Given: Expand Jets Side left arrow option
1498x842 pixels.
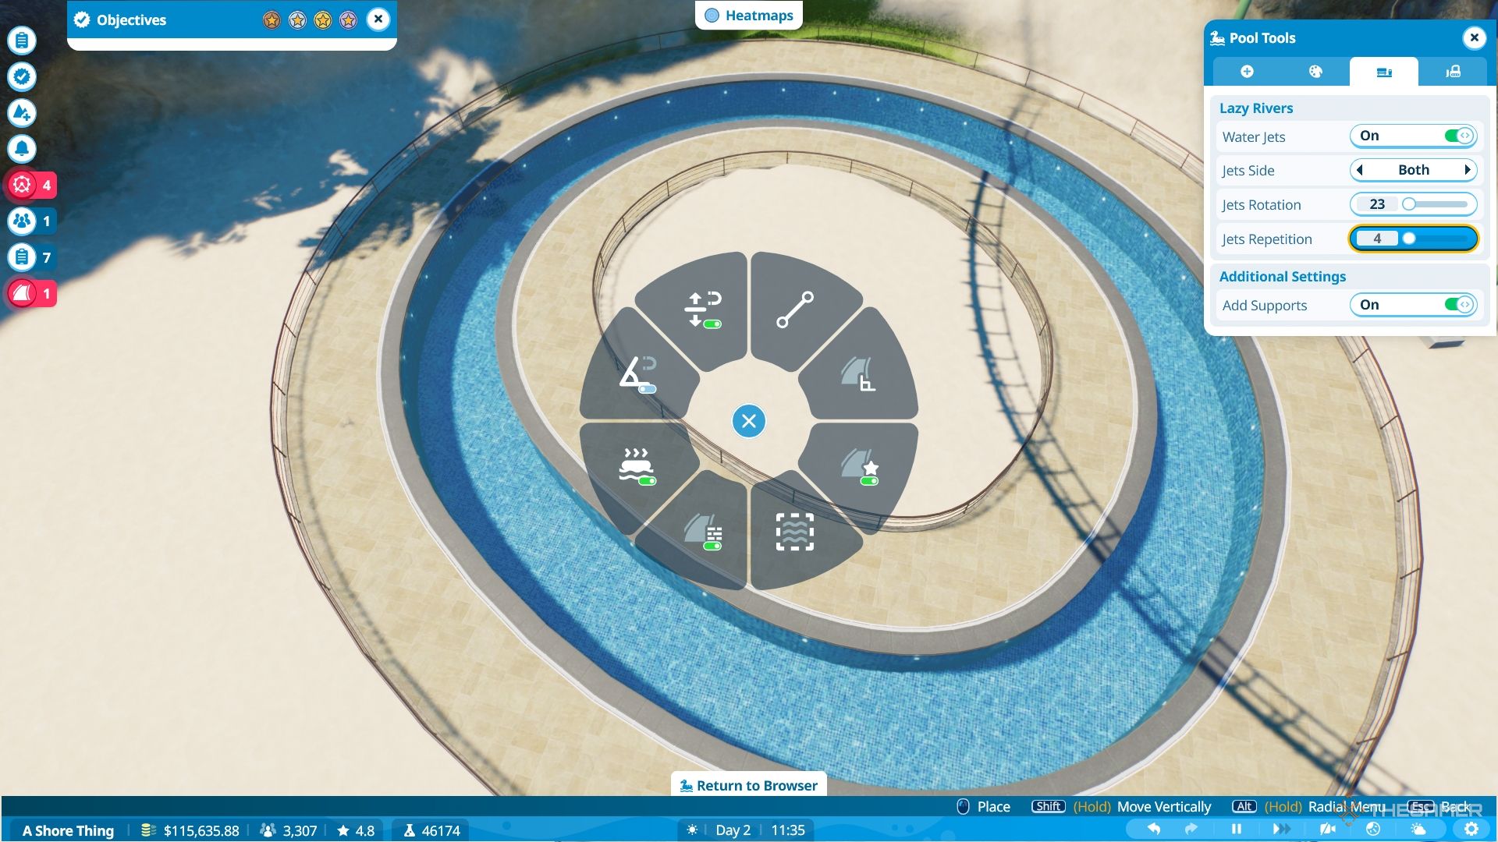Looking at the screenshot, I should pyautogui.click(x=1360, y=170).
